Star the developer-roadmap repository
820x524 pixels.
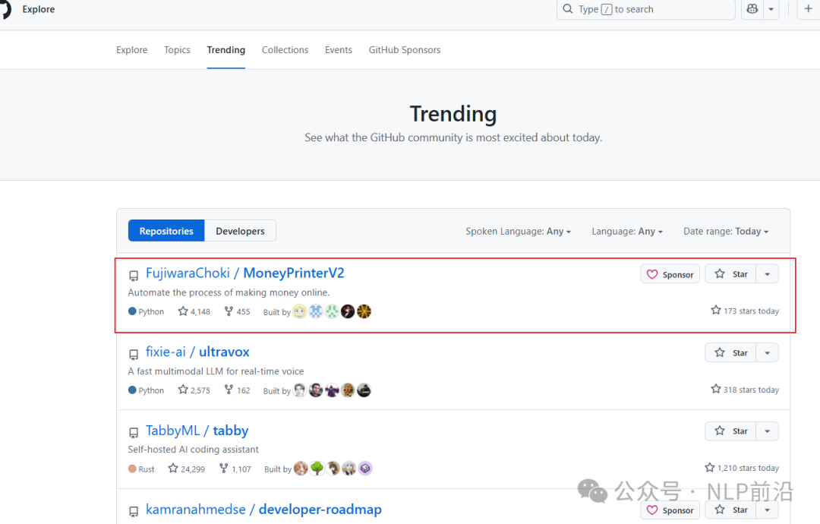pyautogui.click(x=731, y=510)
